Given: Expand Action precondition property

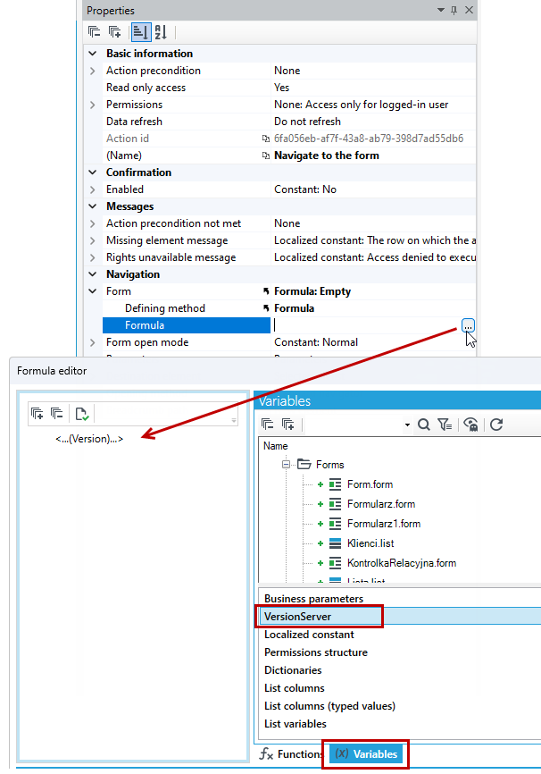Looking at the screenshot, I should click(93, 71).
